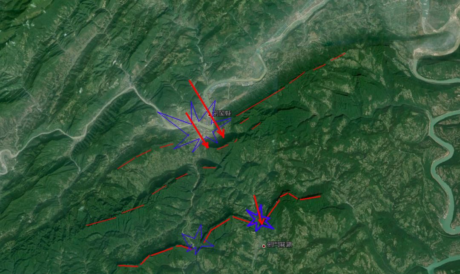460x274 pixels.
Task: Click the small red arrow pointing into the southern starburst
Action: pos(258,211)
